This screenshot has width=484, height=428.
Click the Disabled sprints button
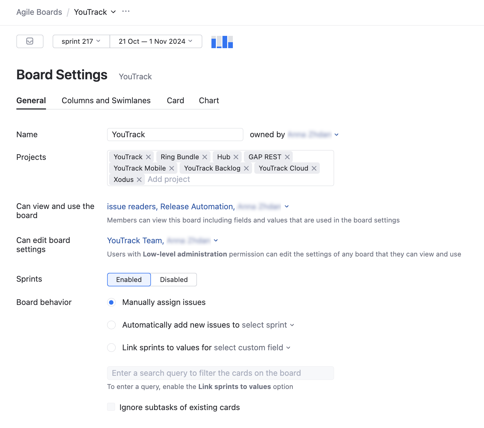tap(174, 280)
